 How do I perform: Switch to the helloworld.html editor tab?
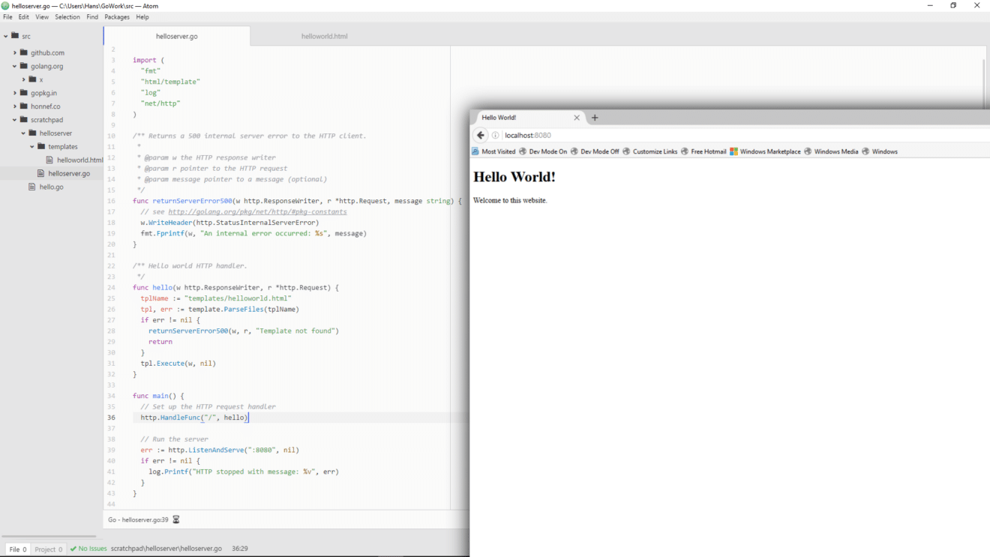(x=325, y=36)
